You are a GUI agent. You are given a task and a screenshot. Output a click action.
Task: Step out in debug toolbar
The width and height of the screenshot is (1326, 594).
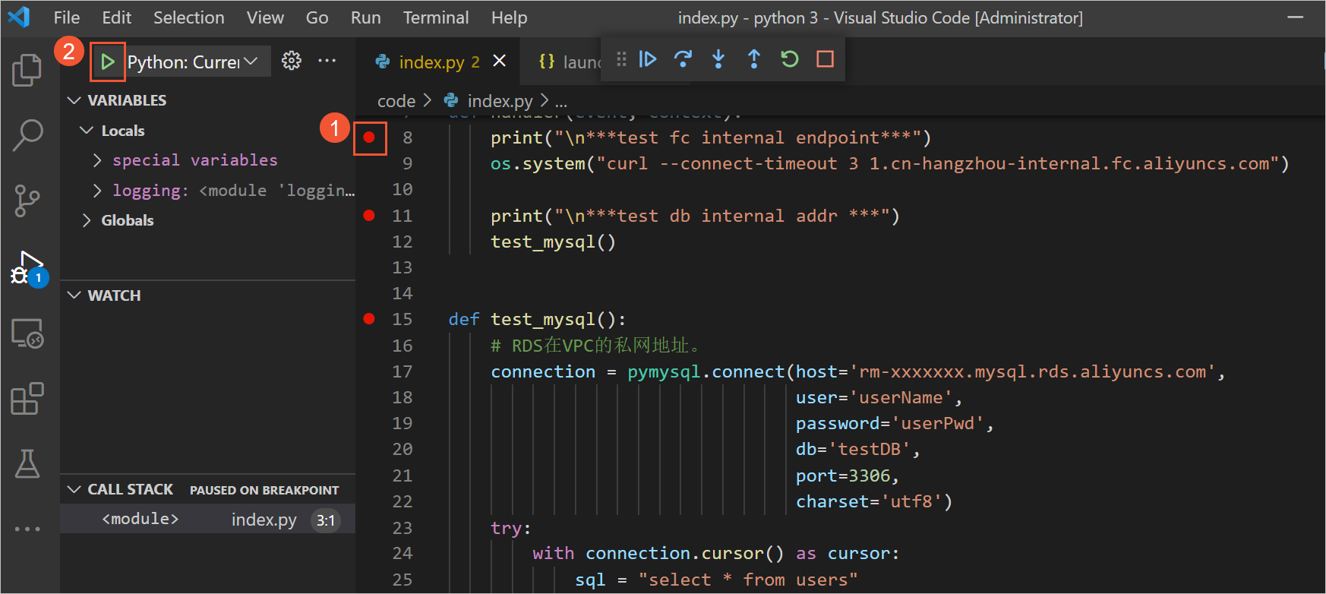754,59
